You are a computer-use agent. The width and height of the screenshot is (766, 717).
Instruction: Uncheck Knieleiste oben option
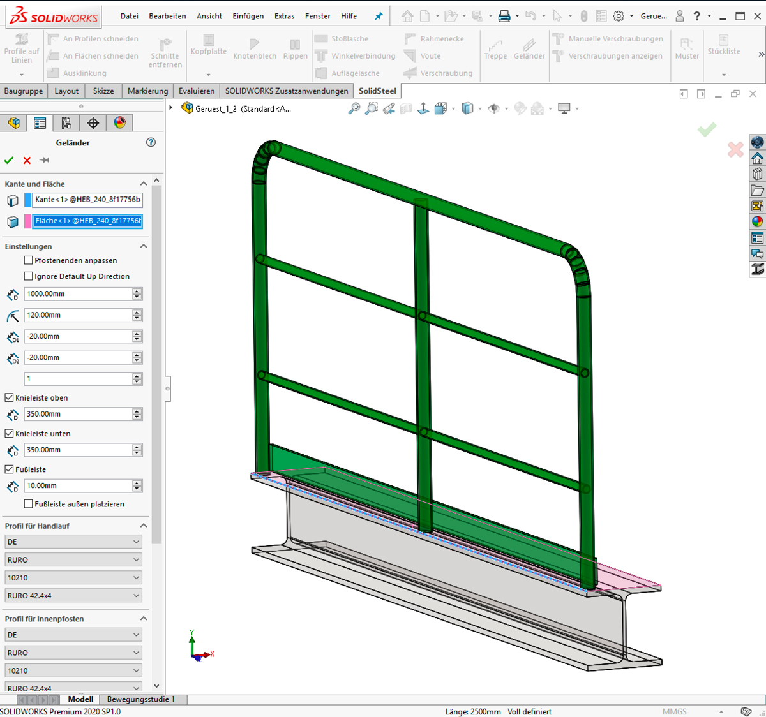coord(9,397)
